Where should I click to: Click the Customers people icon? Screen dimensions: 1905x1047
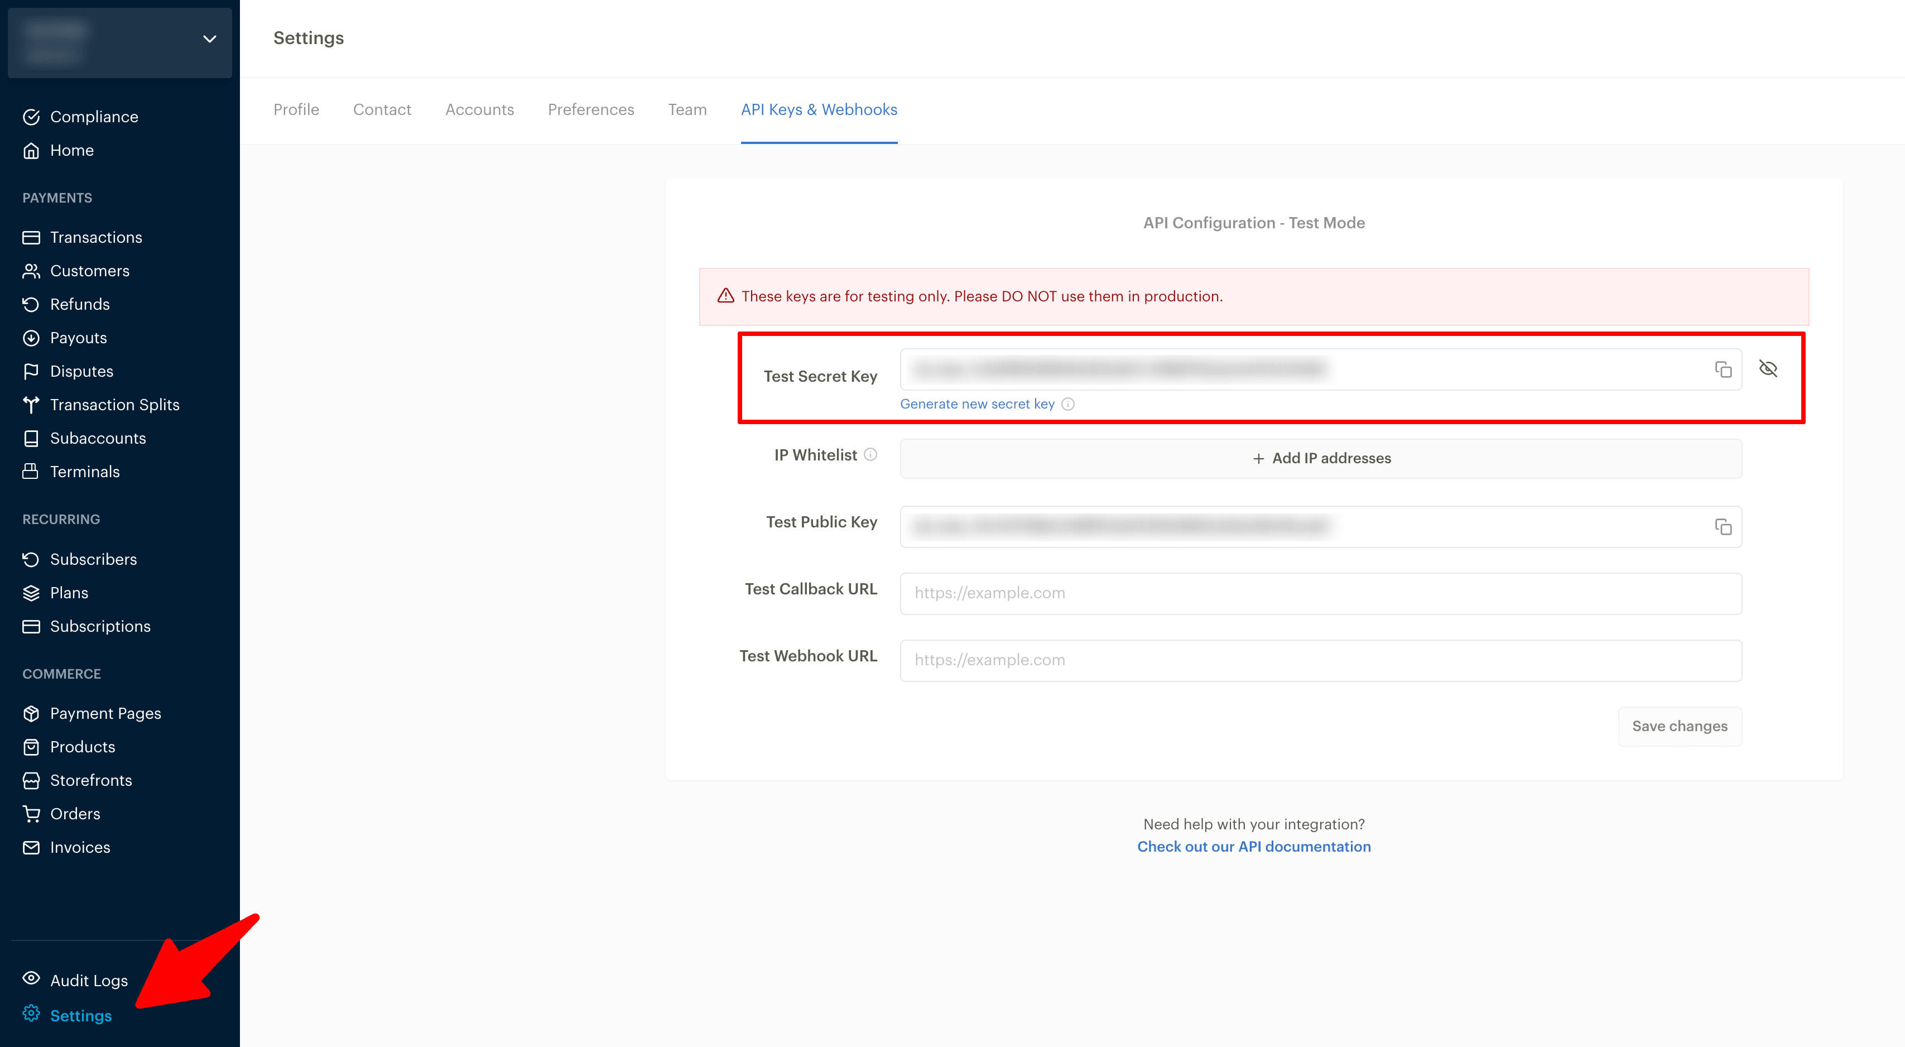click(x=31, y=271)
